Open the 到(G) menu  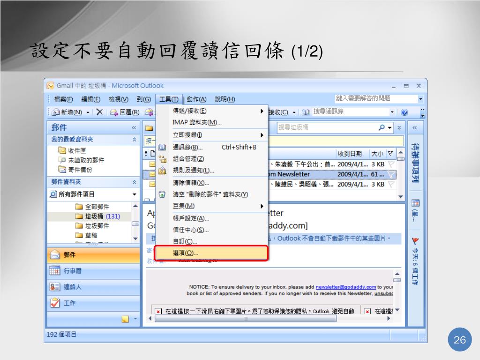(x=144, y=99)
